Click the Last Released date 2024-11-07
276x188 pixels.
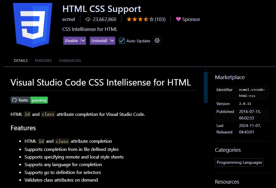tap(250, 129)
